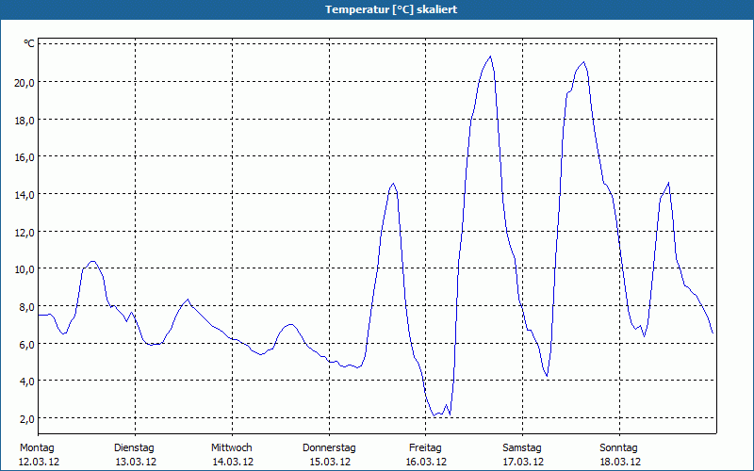Click the Samstag temperature peak near 21
The width and height of the screenshot is (754, 471).
[583, 62]
